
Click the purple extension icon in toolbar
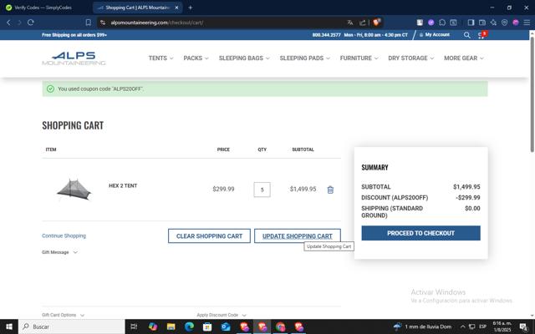[431, 23]
